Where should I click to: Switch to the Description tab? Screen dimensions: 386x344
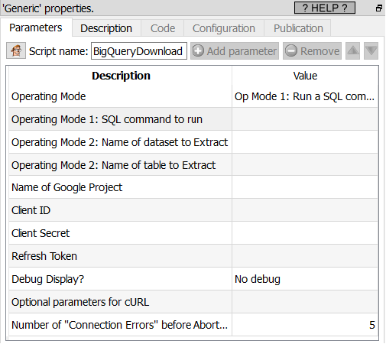click(106, 28)
